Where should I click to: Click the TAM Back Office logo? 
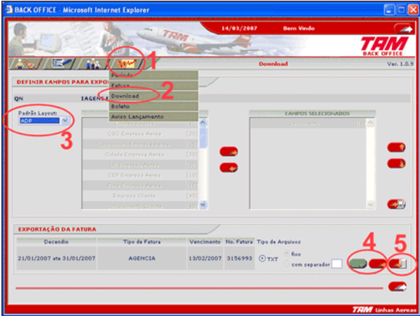point(384,46)
